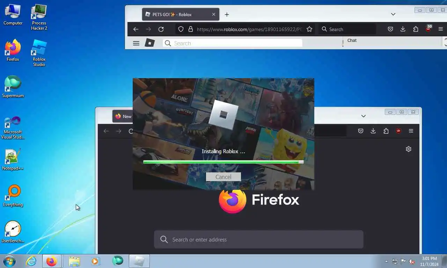
Task: Select the Everything desktop shortcut
Action: (13, 196)
